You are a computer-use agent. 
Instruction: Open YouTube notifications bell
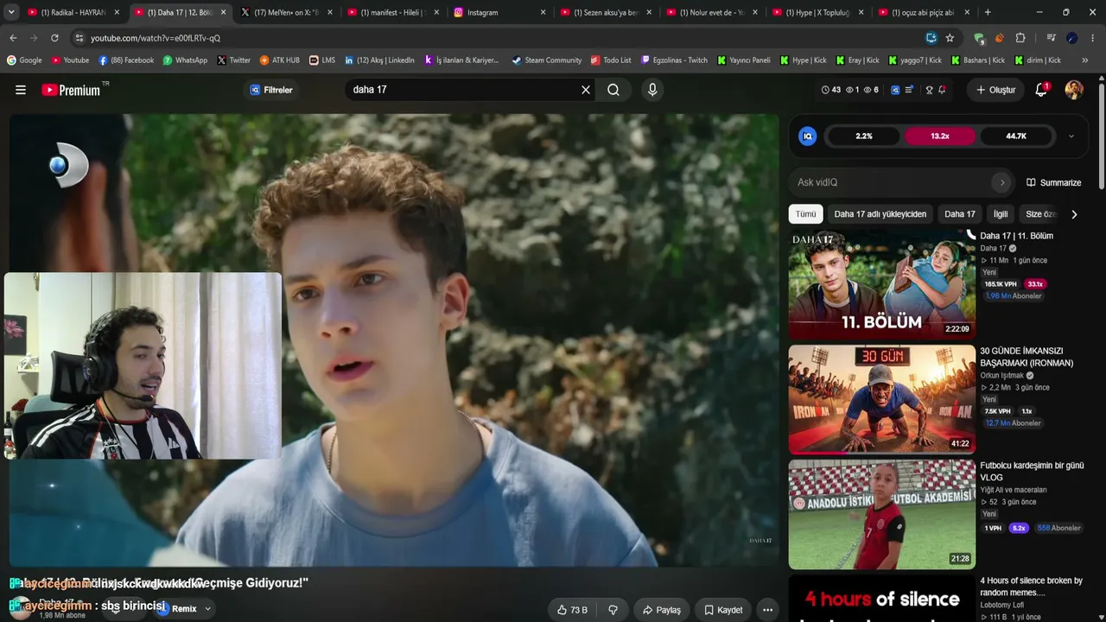click(1041, 90)
